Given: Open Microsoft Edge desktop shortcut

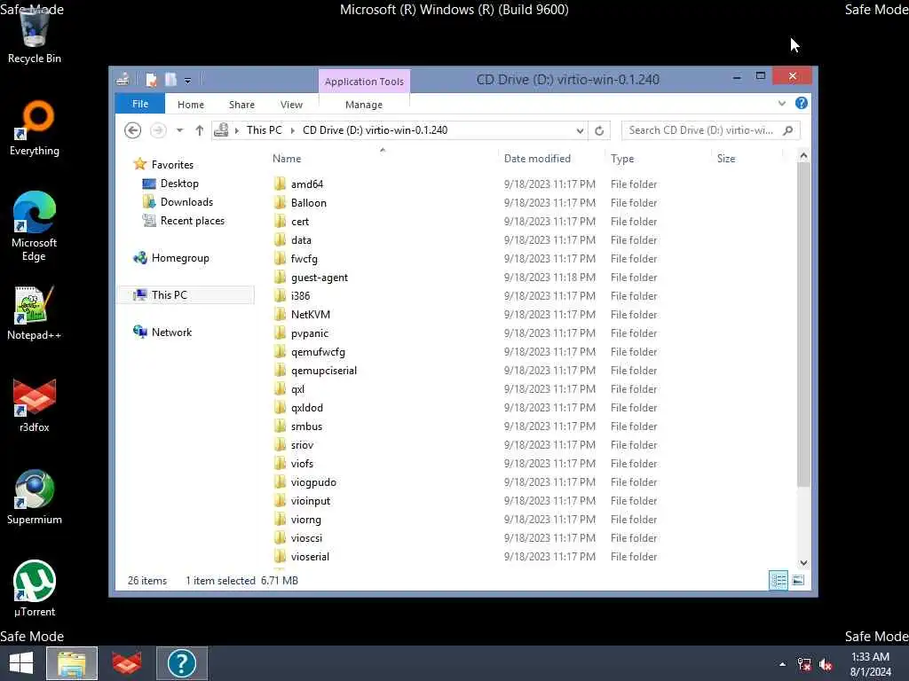Looking at the screenshot, I should [35, 226].
